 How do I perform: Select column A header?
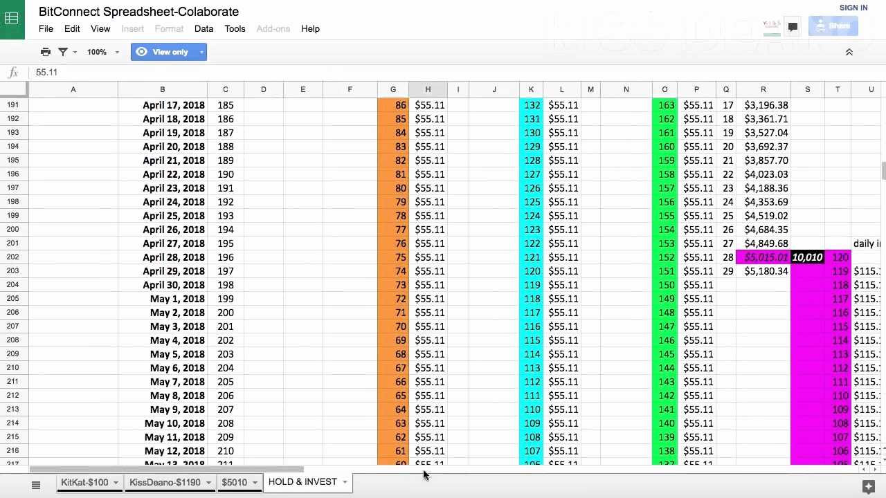click(x=73, y=89)
